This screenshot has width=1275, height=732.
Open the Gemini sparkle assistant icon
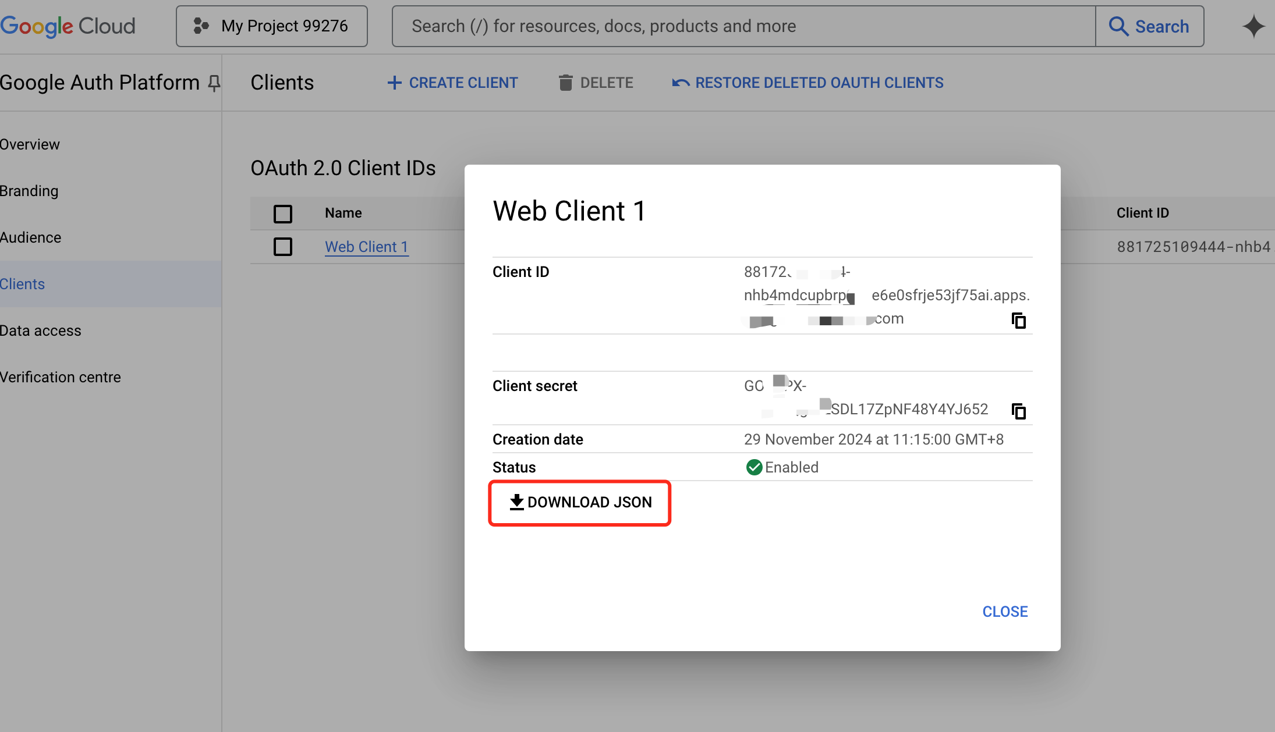click(1253, 26)
